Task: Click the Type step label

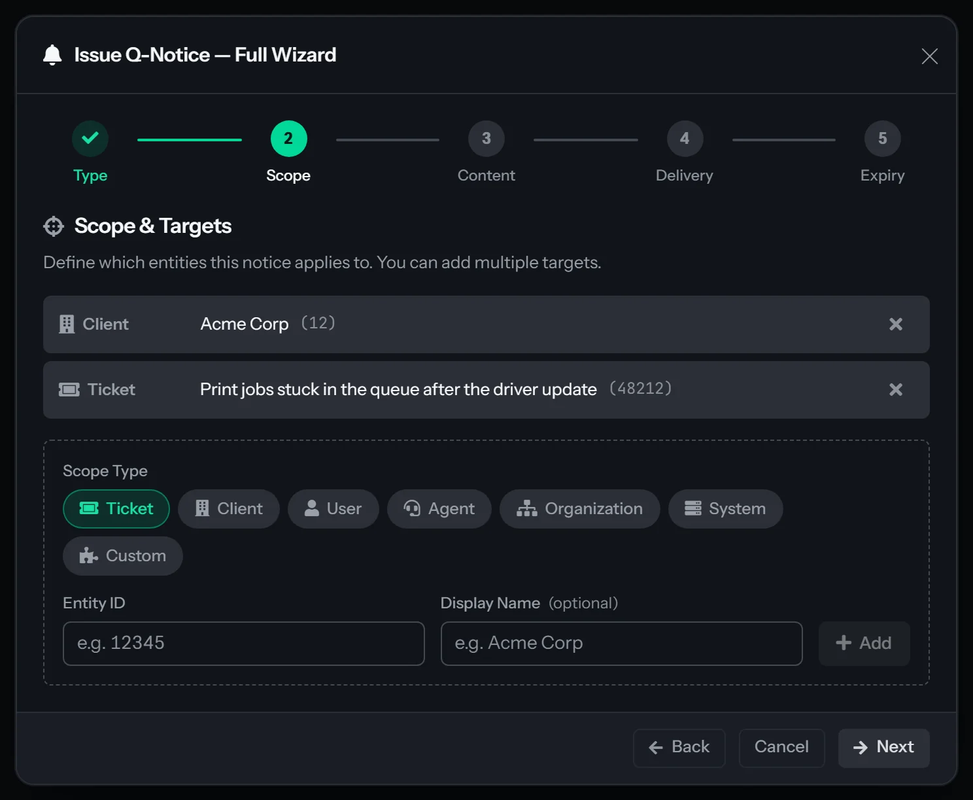Action: click(x=90, y=176)
